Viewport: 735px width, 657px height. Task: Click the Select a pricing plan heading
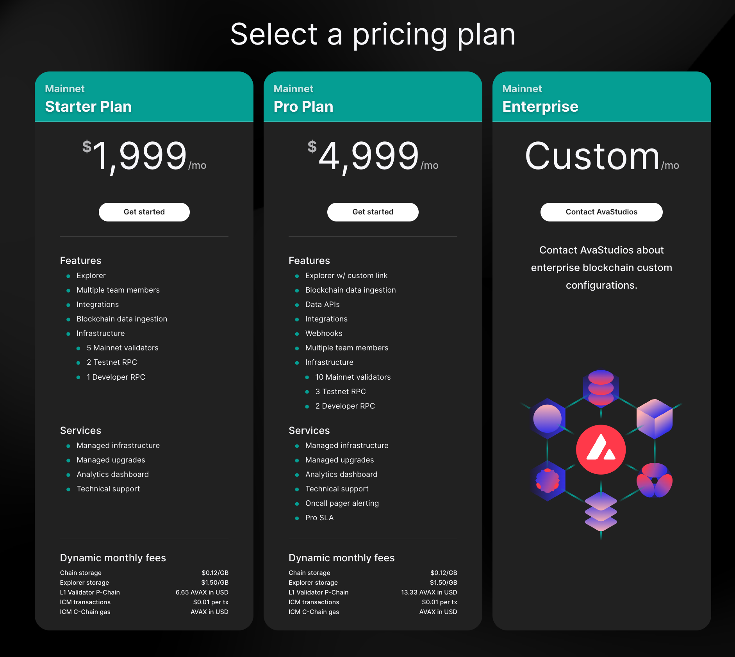(x=373, y=34)
